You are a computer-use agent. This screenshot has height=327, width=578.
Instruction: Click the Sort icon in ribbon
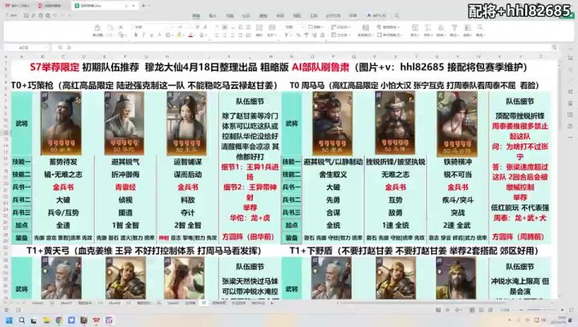(x=441, y=28)
